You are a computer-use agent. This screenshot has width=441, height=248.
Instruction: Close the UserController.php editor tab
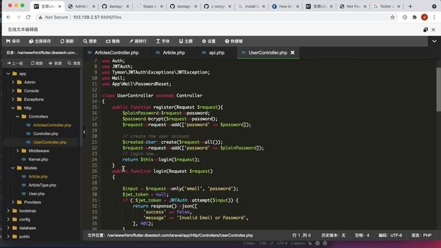click(292, 52)
